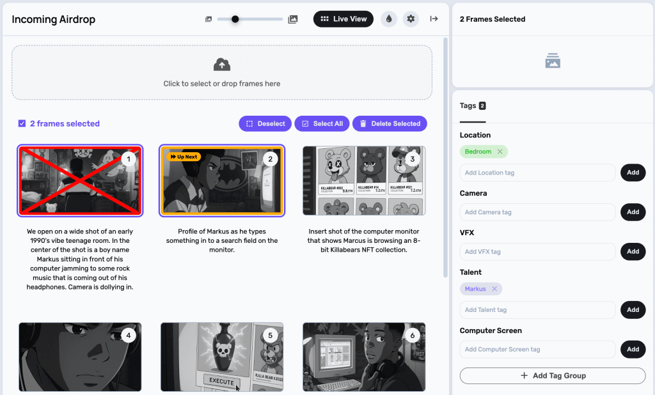Click the large thumbnail size icon
This screenshot has width=655, height=395.
[293, 19]
